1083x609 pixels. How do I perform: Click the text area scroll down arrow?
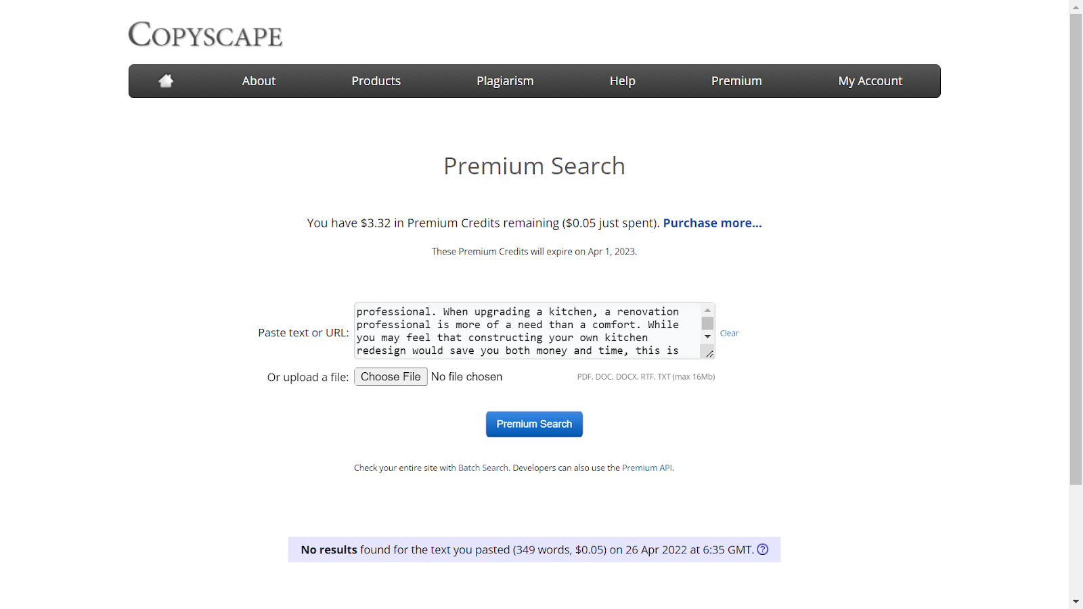[x=707, y=336]
